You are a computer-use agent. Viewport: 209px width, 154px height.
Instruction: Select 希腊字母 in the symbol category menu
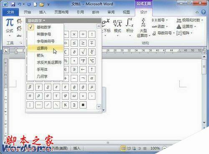click(46, 34)
